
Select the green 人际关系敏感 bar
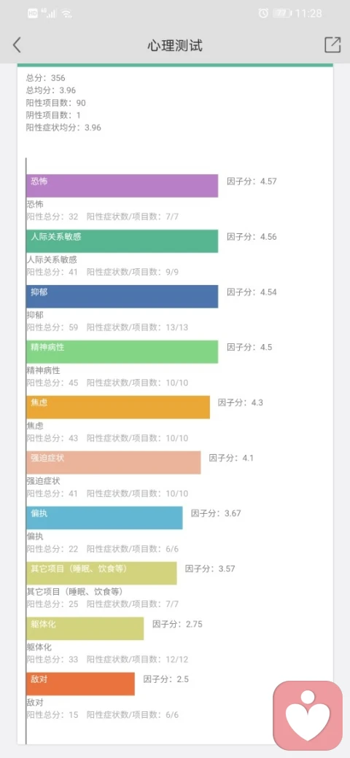click(122, 241)
